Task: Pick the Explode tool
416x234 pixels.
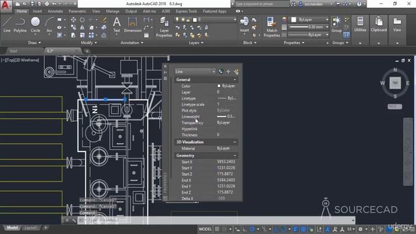Action: (104, 27)
